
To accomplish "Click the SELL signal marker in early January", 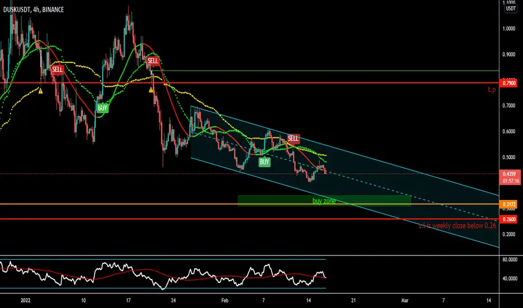I will tap(57, 69).
